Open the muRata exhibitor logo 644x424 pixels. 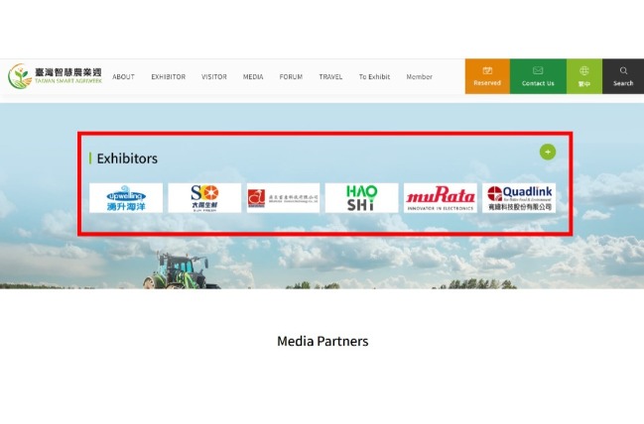coord(441,198)
